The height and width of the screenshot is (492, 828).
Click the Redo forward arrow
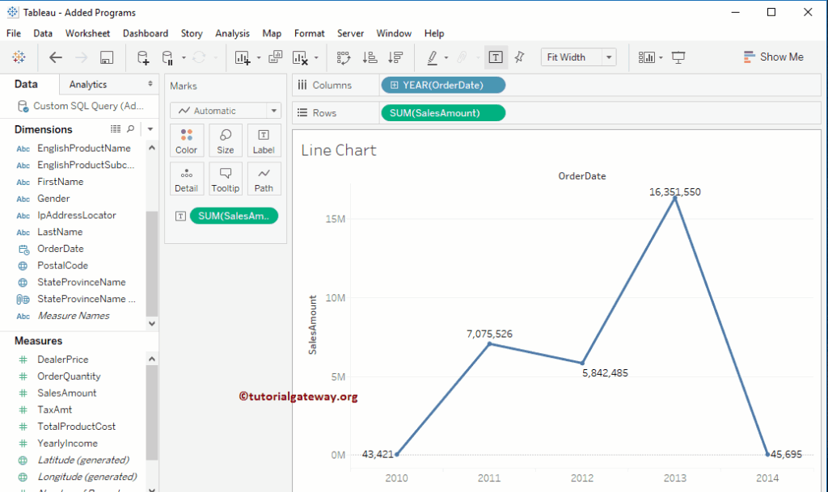pyautogui.click(x=82, y=57)
